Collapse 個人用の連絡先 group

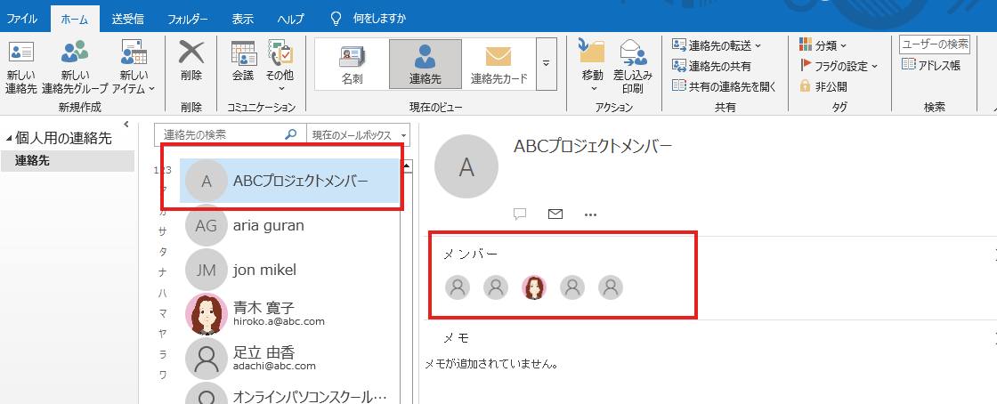(9, 139)
